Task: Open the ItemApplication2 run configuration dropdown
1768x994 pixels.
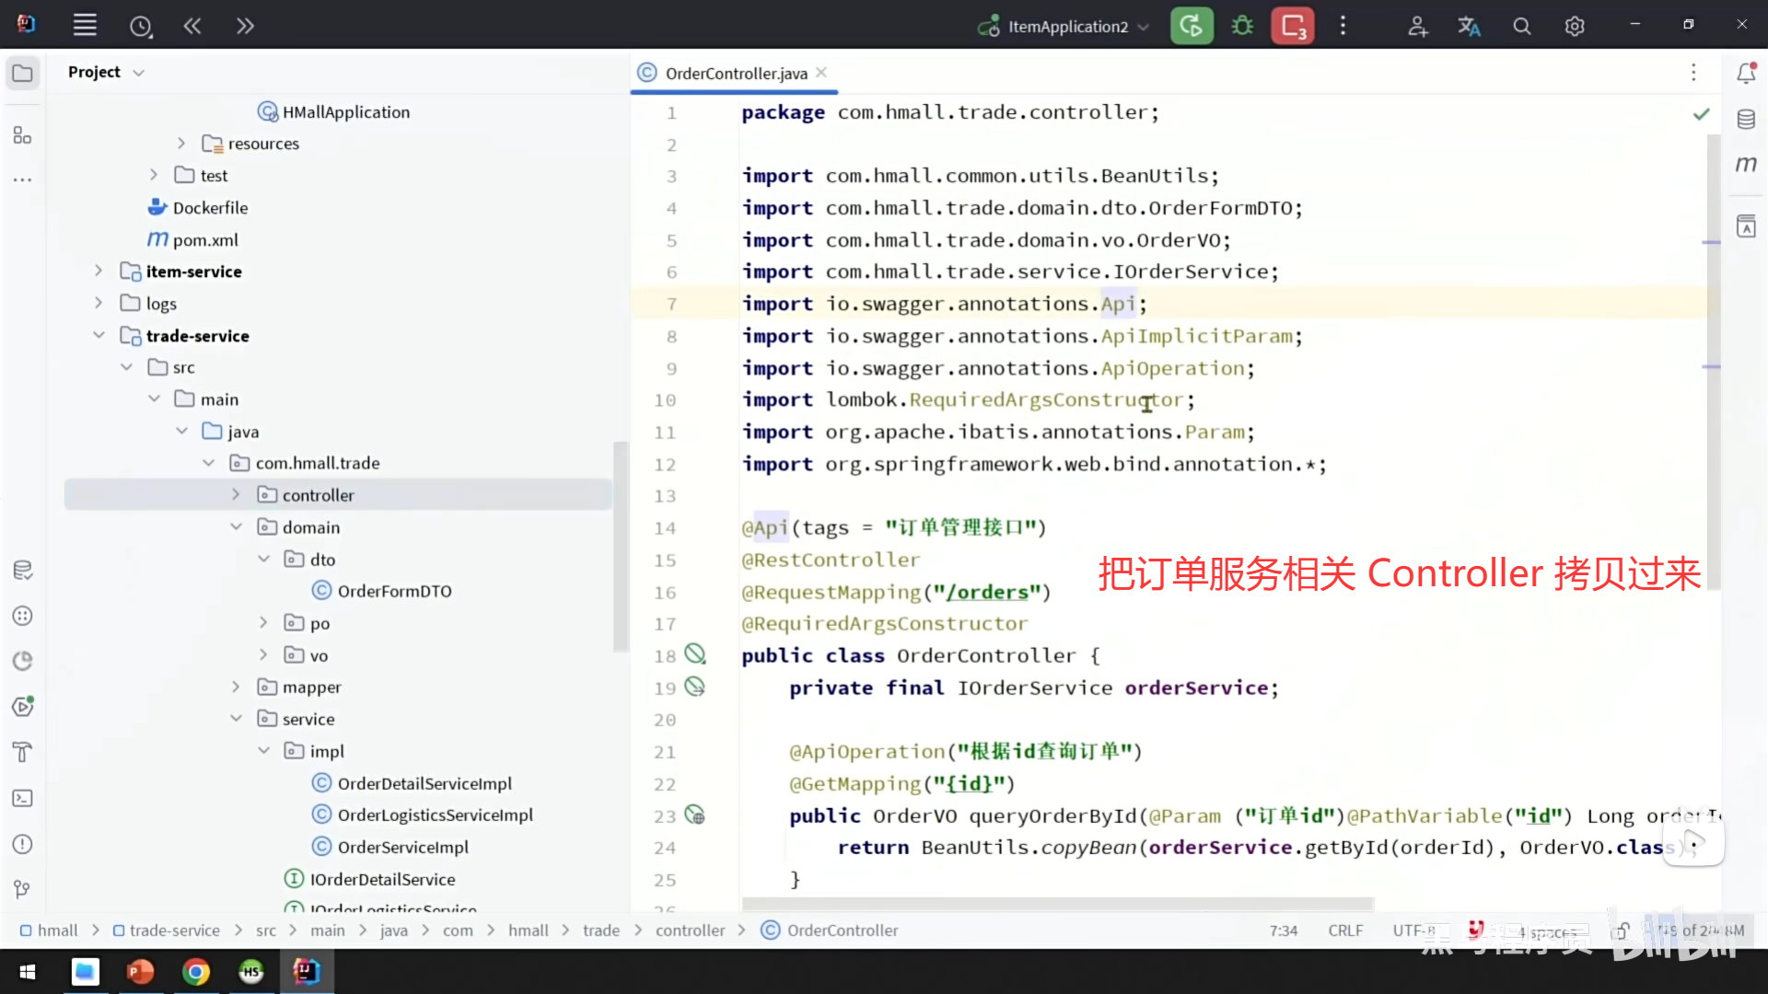Action: click(1066, 27)
